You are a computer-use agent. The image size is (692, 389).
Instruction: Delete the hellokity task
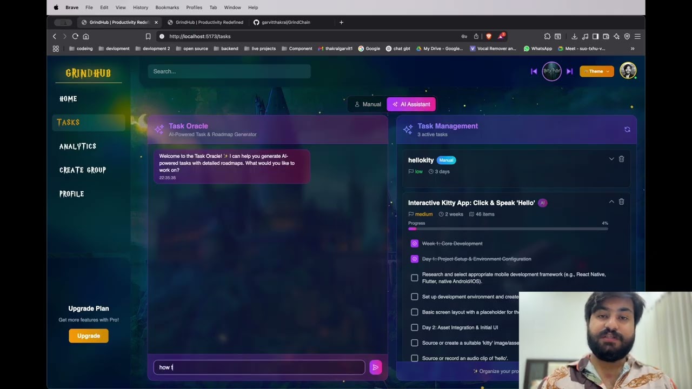pos(621,159)
